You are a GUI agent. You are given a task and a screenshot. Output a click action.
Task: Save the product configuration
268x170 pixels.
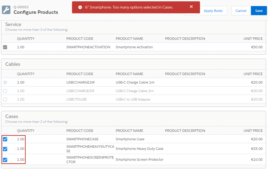pyautogui.click(x=259, y=11)
